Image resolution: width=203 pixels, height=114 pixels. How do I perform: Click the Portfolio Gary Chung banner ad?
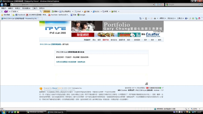117,26
